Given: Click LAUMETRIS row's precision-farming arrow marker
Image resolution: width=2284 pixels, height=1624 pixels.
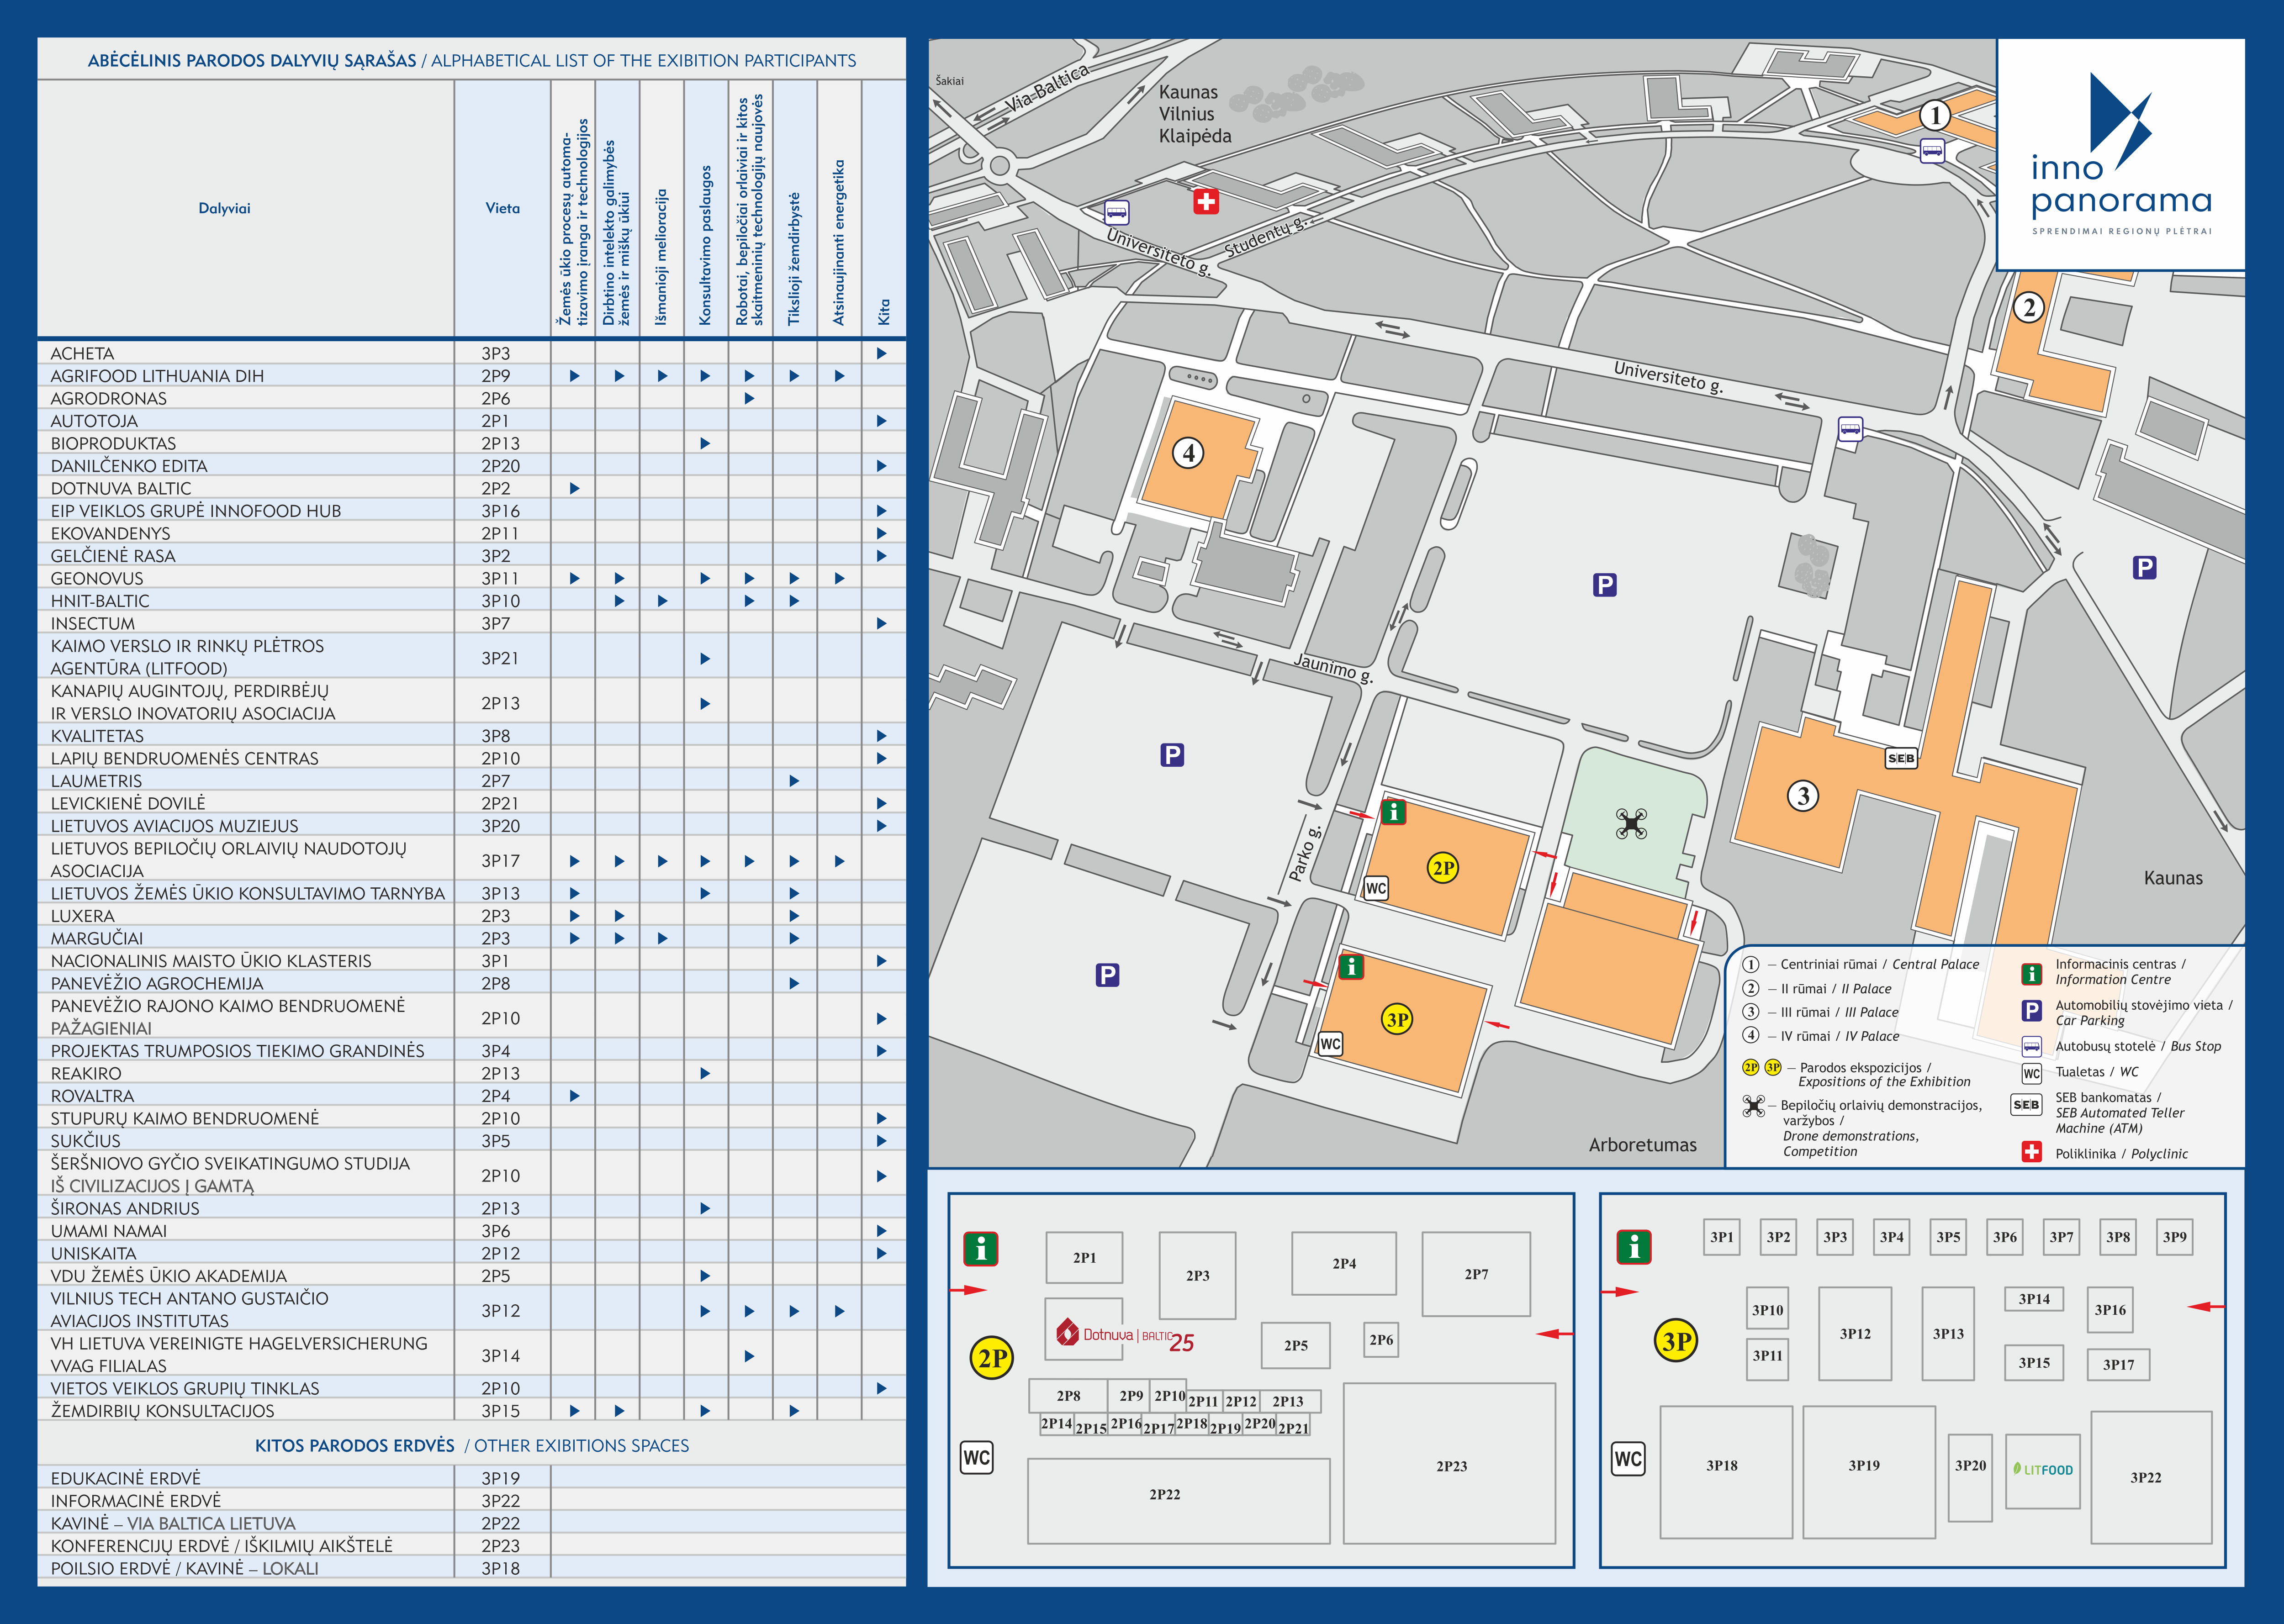Looking at the screenshot, I should (x=794, y=781).
